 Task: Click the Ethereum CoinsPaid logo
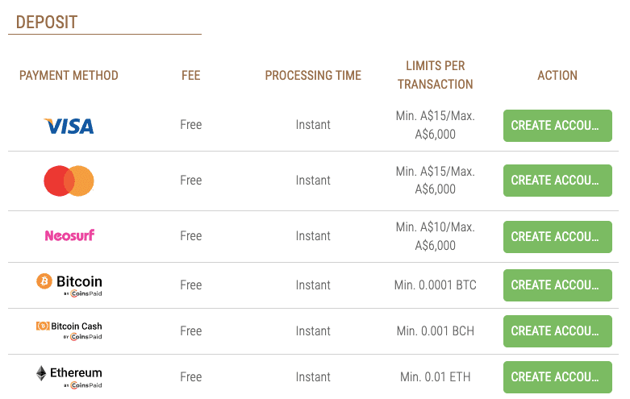(x=69, y=377)
